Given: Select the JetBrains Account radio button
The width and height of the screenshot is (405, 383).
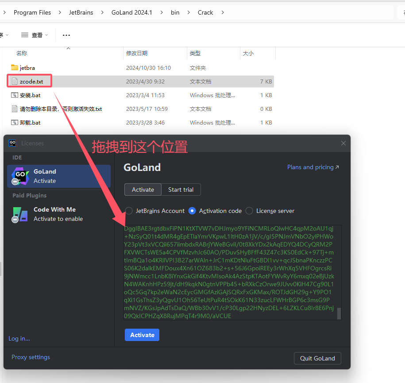Looking at the screenshot, I should click(x=129, y=211).
